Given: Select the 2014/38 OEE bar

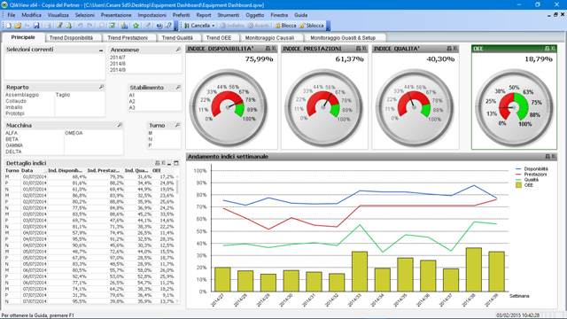Looking at the screenshot, I should tap(474, 269).
